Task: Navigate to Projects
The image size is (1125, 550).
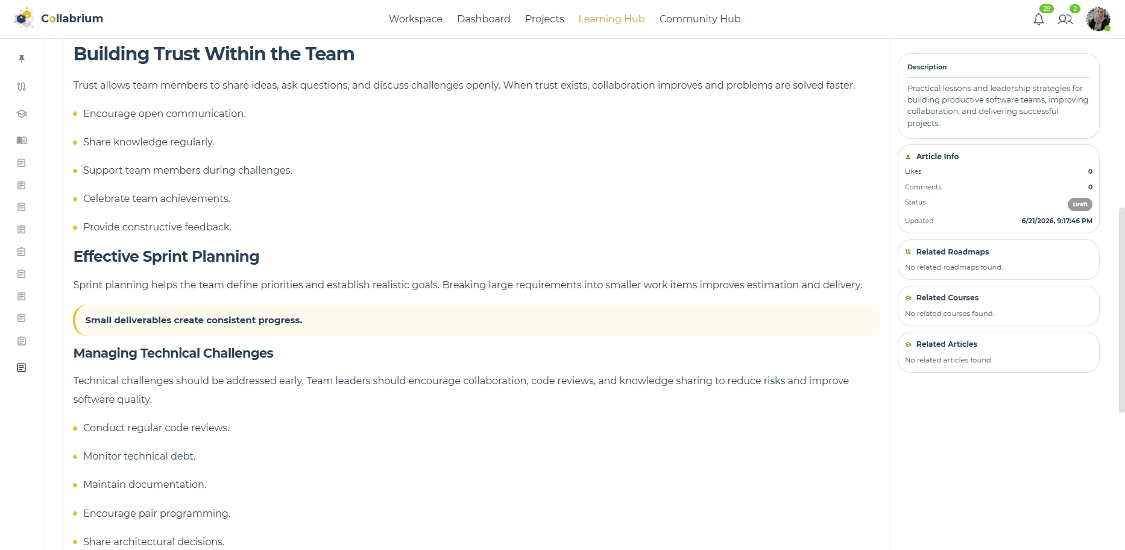Action: point(544,19)
